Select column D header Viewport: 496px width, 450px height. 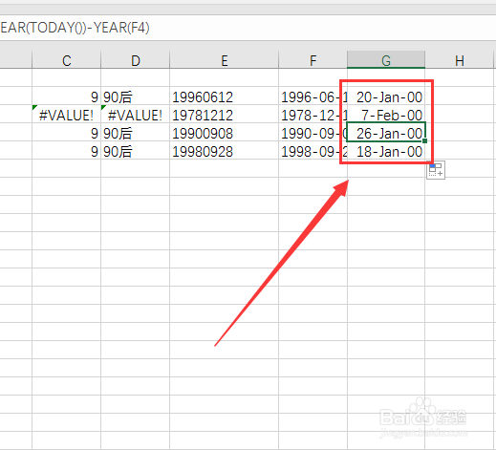pos(136,60)
